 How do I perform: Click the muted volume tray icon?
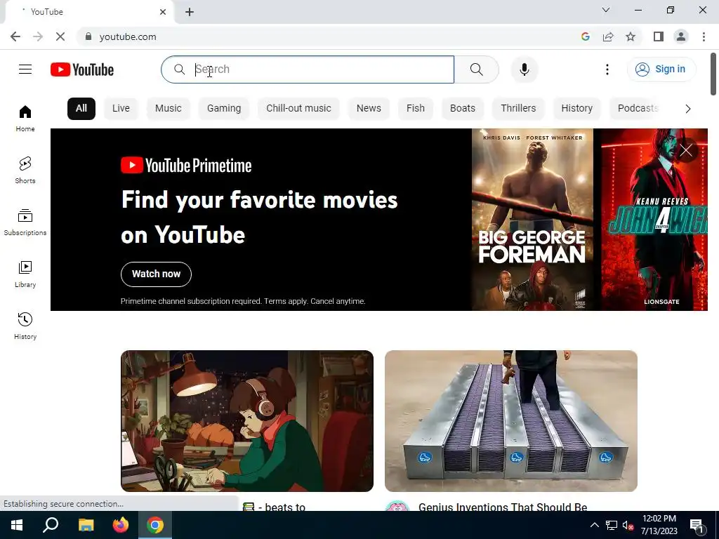pyautogui.click(x=628, y=525)
